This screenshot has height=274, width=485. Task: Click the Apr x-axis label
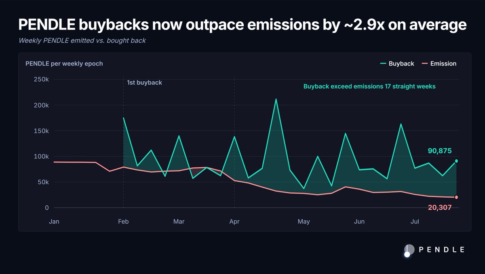tap(234, 221)
